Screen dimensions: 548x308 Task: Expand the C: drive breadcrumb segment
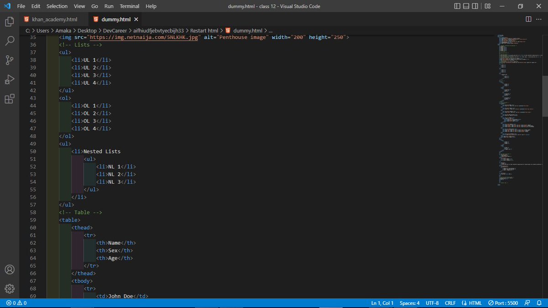(x=28, y=31)
